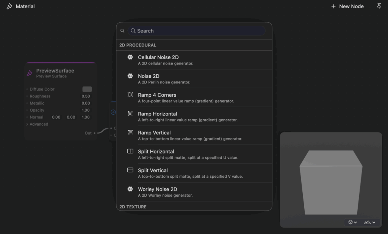The height and width of the screenshot is (234, 388).
Task: Open the preview environment dropdown
Action: coord(369,222)
